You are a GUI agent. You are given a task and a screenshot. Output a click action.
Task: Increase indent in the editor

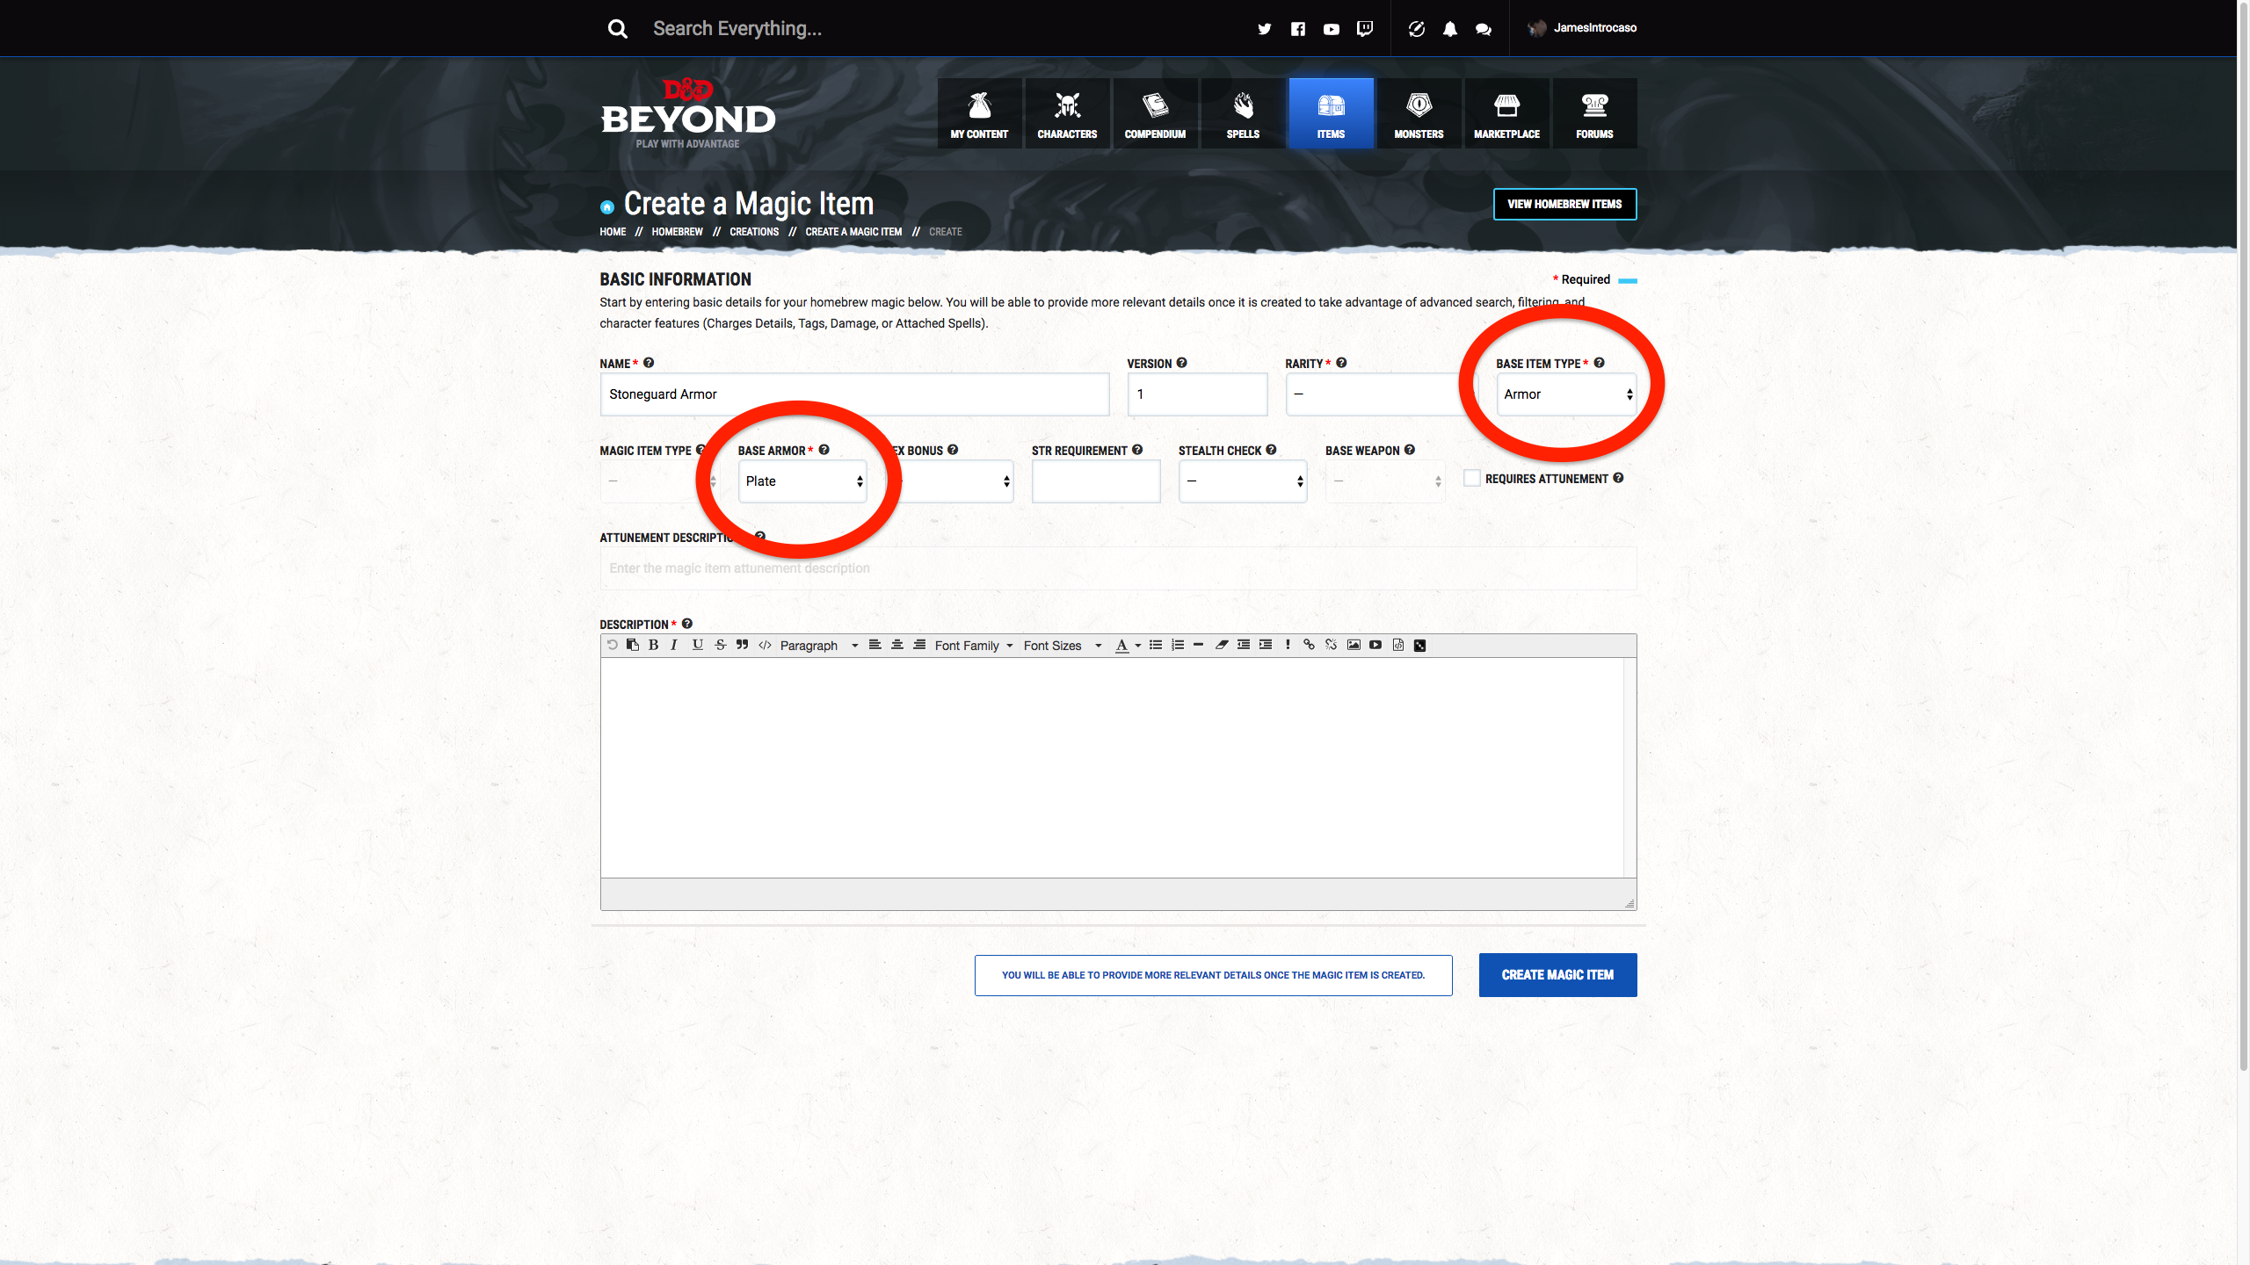pyautogui.click(x=1266, y=645)
